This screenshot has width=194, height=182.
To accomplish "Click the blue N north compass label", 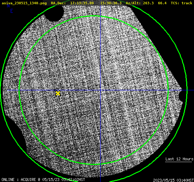I will [x=8, y=6].
